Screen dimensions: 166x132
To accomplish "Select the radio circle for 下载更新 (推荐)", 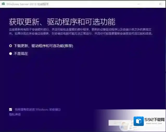I will pyautogui.click(x=11, y=46).
